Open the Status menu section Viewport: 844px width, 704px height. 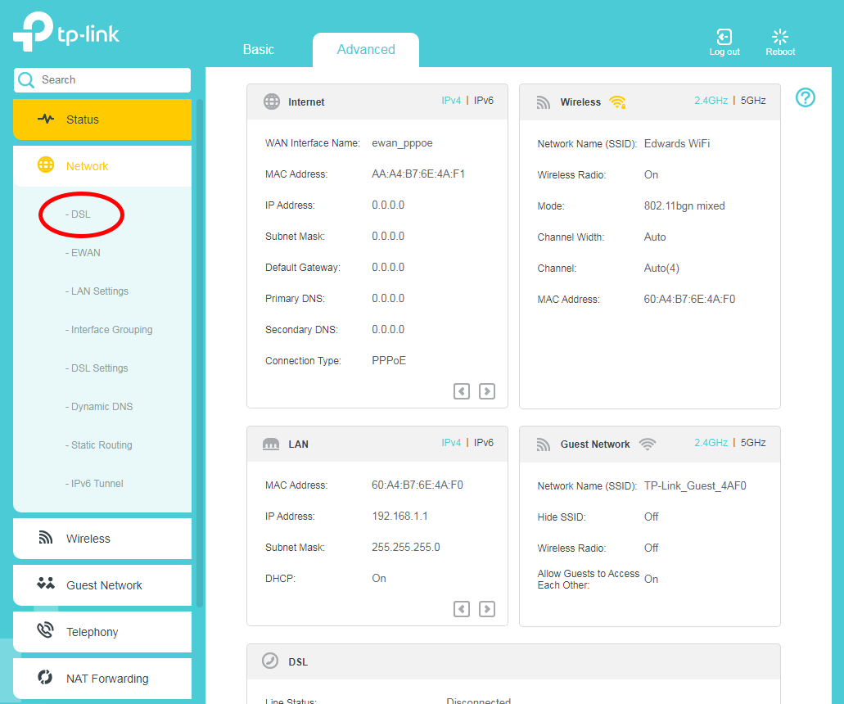coord(102,120)
